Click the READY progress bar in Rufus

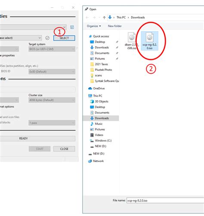[x=37, y=138]
